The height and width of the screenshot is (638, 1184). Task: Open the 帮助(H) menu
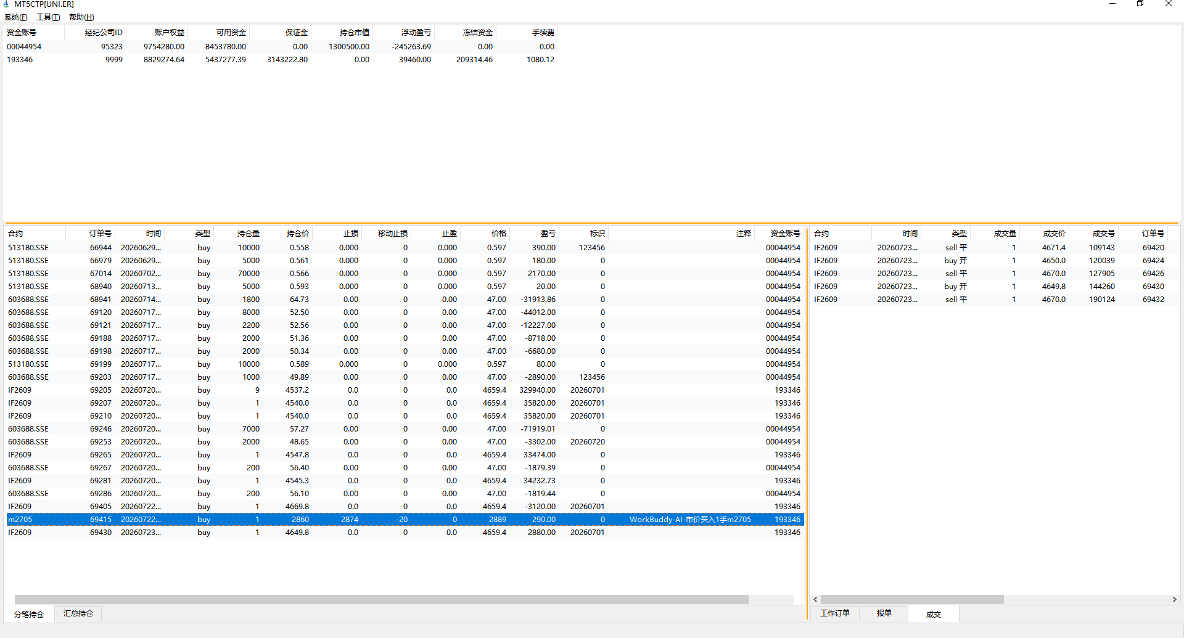81,17
